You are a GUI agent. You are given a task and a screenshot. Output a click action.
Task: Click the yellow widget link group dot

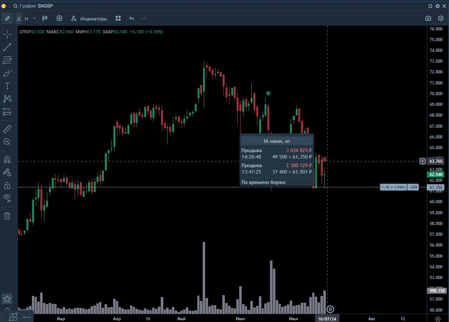tap(4, 6)
